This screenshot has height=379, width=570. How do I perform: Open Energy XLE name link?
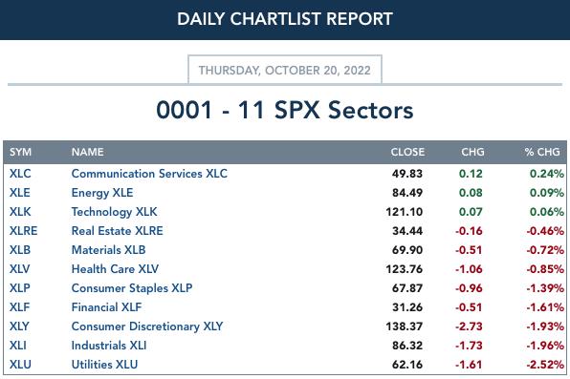(x=102, y=193)
